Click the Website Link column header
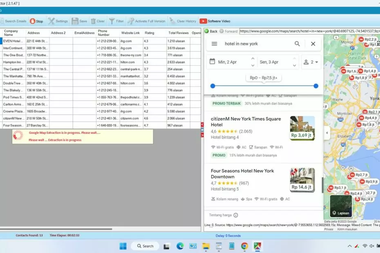380x253 pixels. click(130, 33)
